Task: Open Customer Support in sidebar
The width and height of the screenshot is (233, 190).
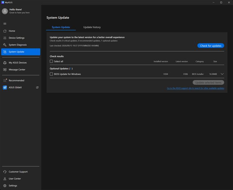Action: pos(21,172)
